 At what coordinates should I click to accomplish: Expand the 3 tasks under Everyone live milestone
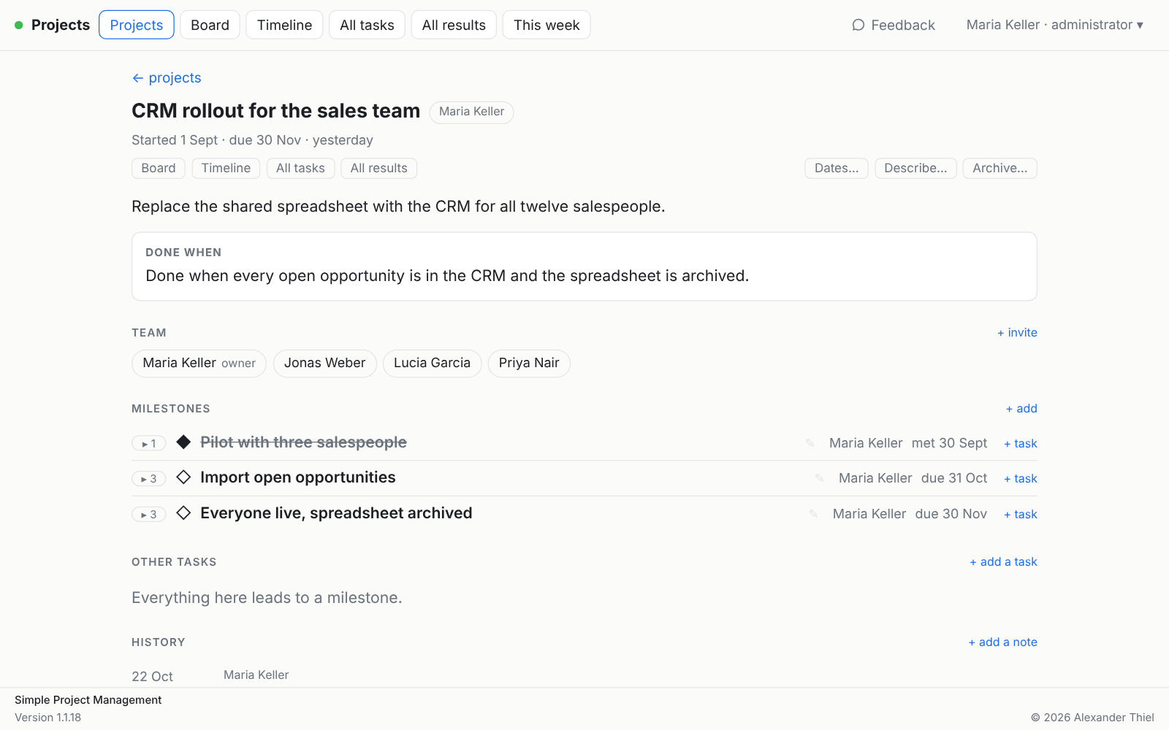(149, 515)
